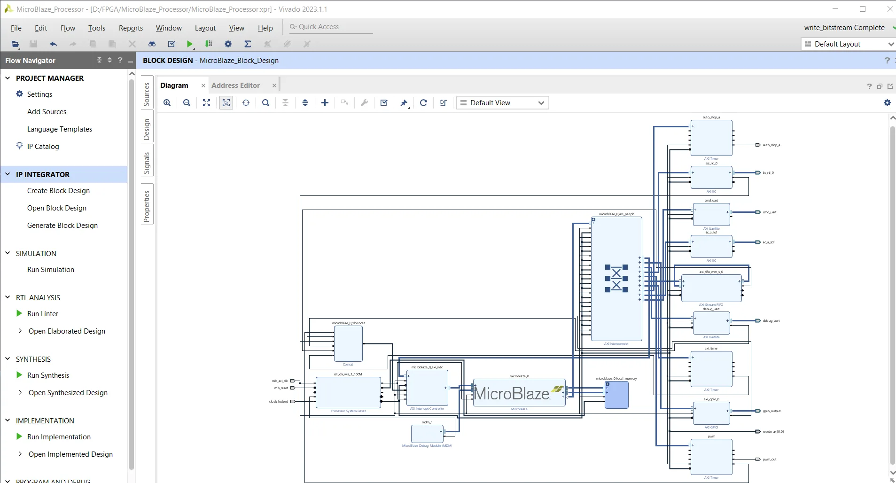Expand Open Synthesized Design

[20, 393]
